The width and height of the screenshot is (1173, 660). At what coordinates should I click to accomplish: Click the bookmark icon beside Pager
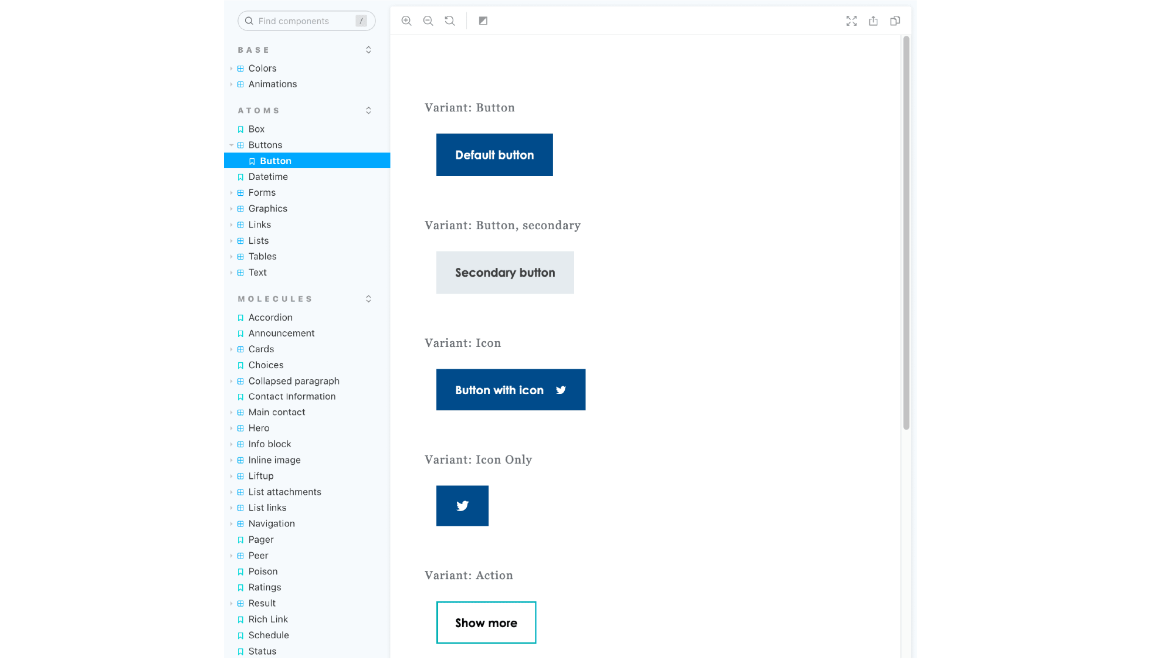click(x=240, y=540)
